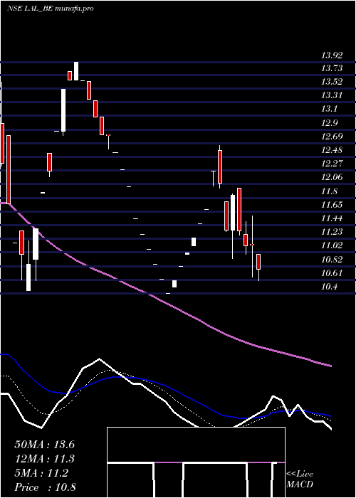
Task: Click the NSE LAL_BE munafa.pro title text
Action: pyautogui.click(x=51, y=9)
